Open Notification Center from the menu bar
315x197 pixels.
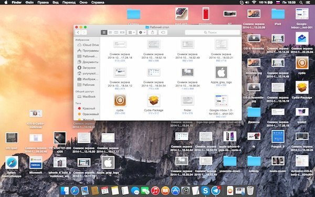point(308,3)
